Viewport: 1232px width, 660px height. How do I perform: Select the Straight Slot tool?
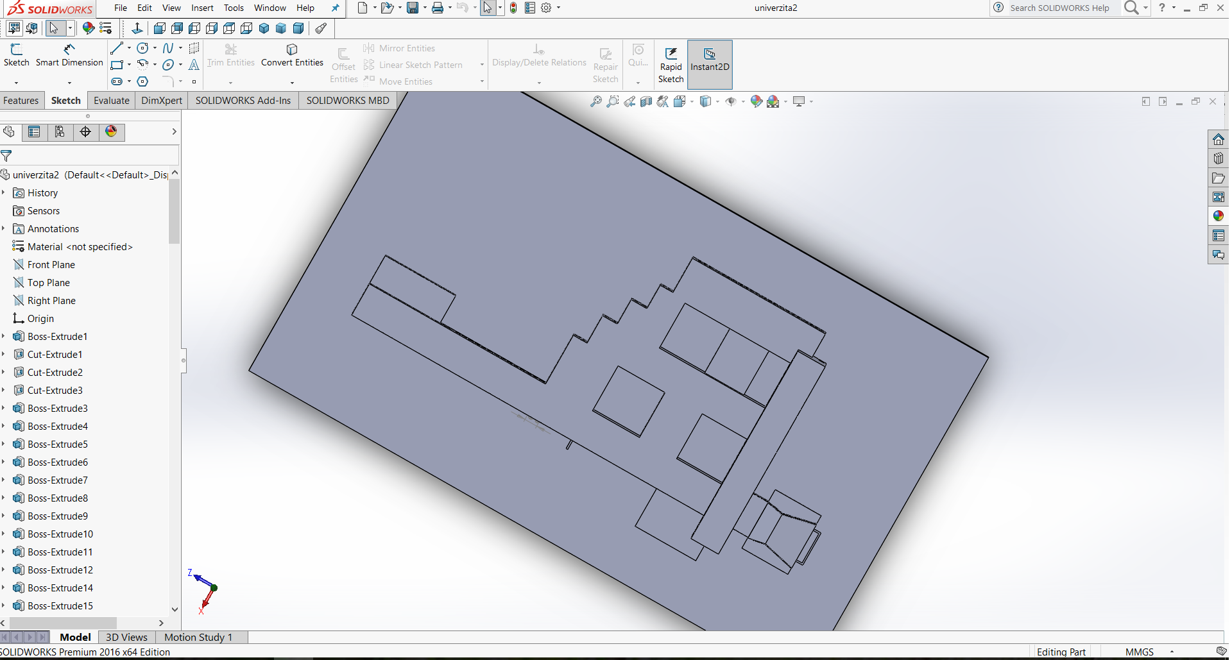[x=116, y=81]
